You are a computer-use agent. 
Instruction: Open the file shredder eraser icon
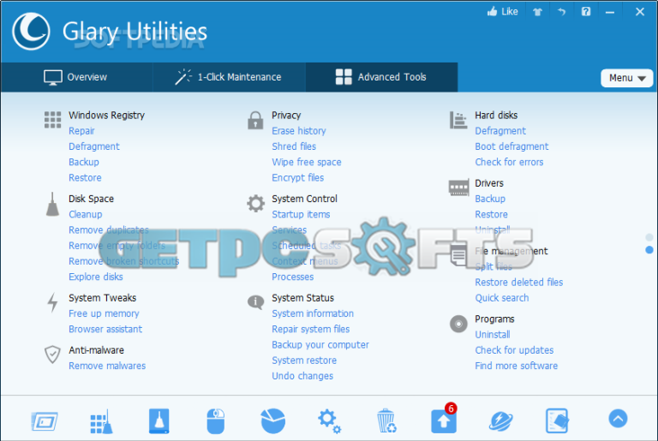tap(557, 420)
